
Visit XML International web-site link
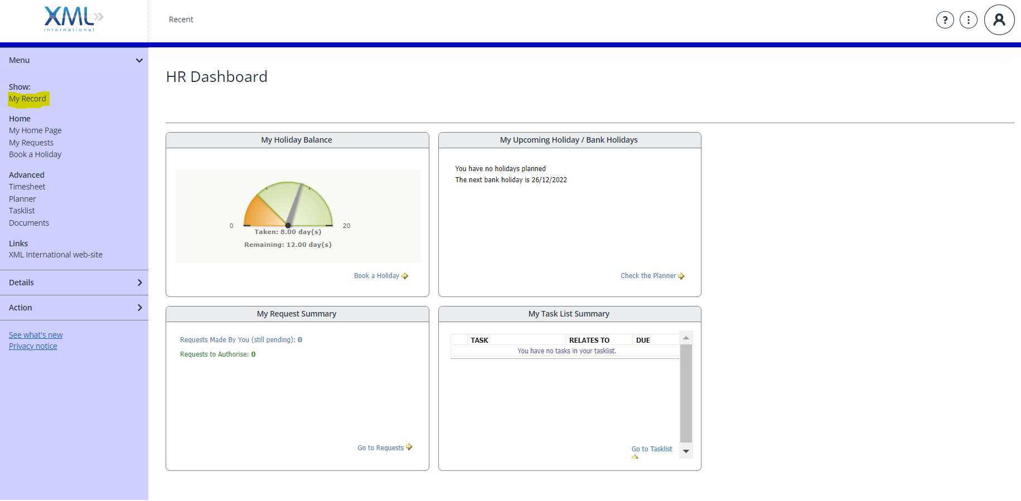[56, 255]
